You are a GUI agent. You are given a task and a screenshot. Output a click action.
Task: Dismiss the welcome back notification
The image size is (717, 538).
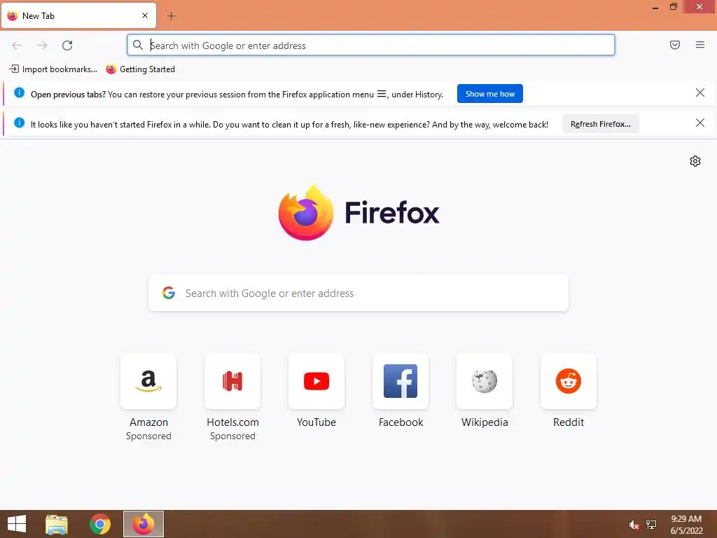[700, 123]
